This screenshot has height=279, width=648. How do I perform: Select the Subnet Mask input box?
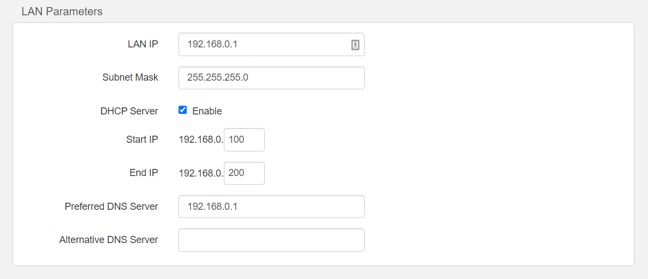[271, 78]
